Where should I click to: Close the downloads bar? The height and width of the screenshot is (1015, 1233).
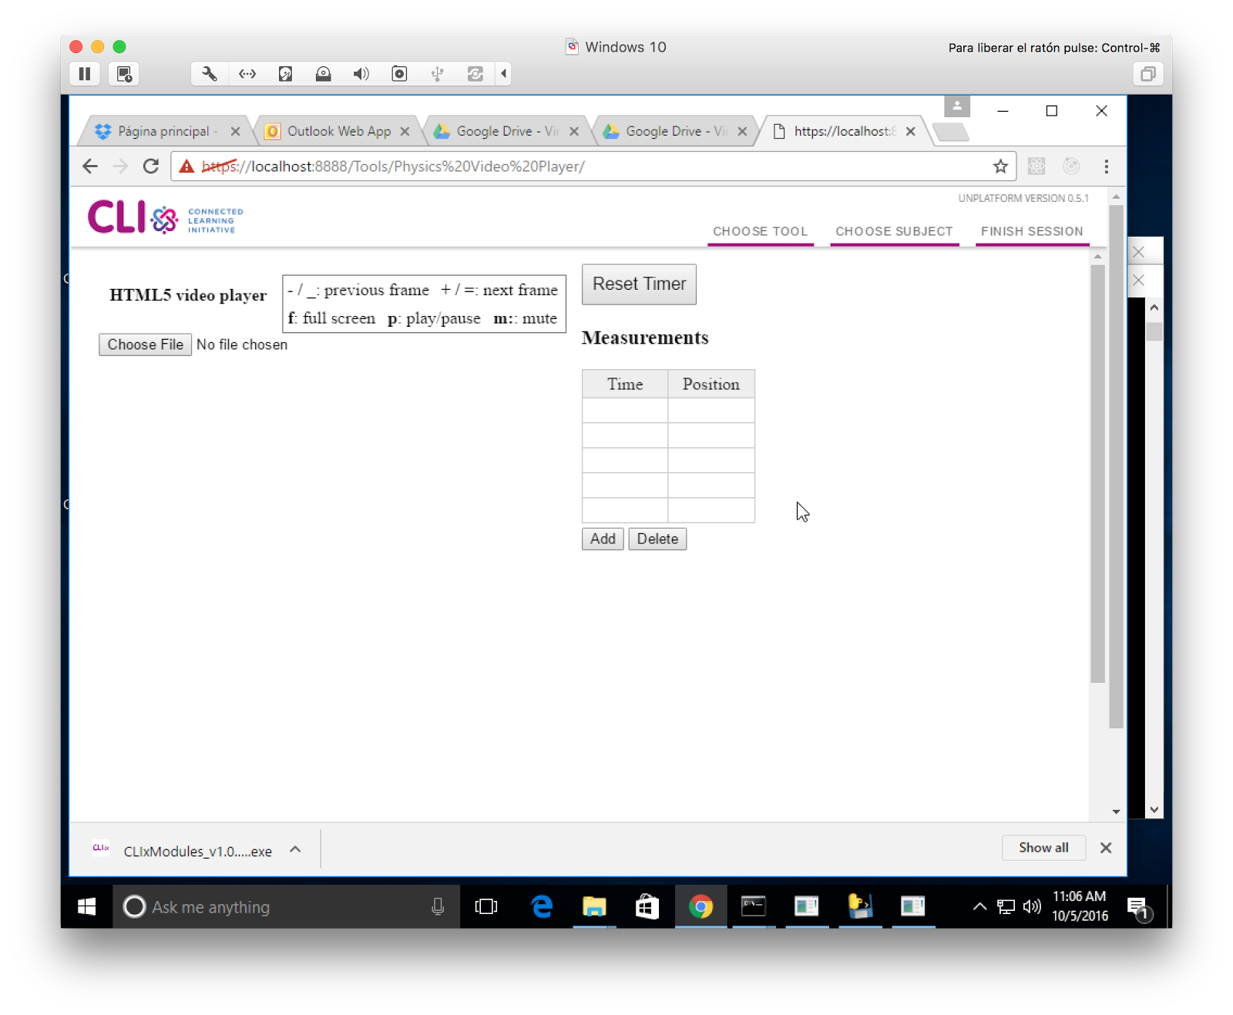(x=1106, y=848)
